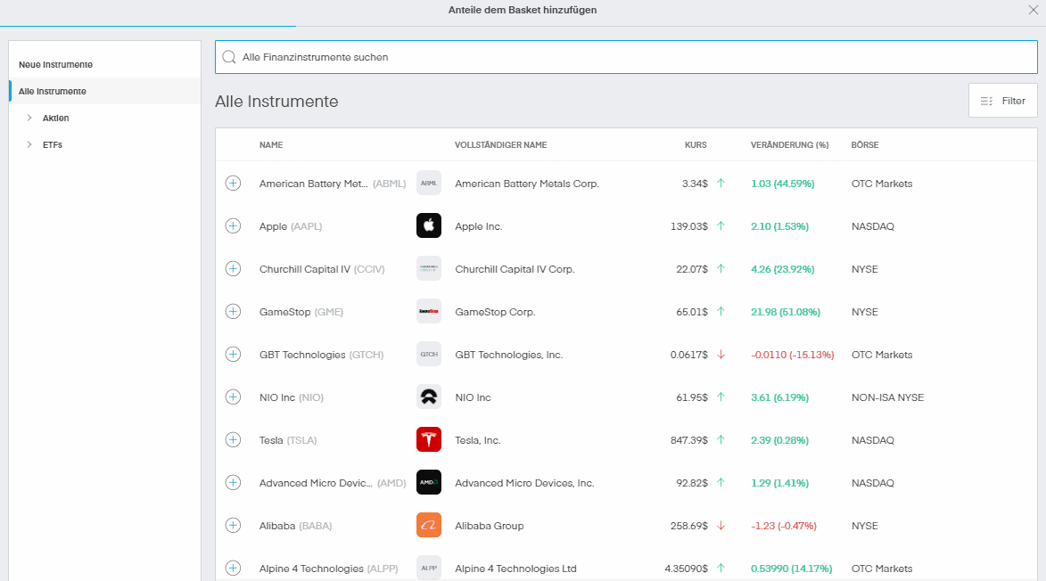Viewport: 1046px width, 581px height.
Task: Click the search magnifier icon
Action: point(229,57)
